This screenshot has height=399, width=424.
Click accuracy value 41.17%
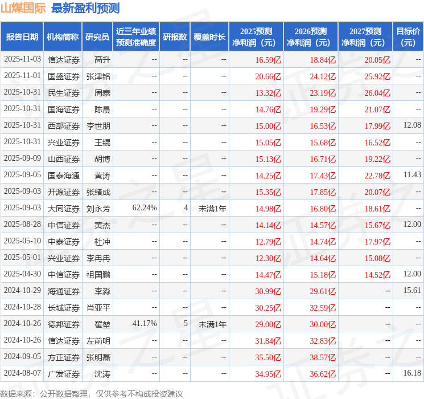click(145, 323)
